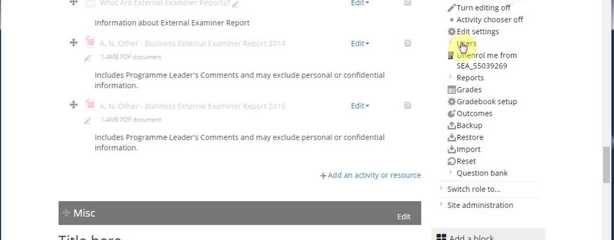Open the Edit dropdown for Report 2014

pyautogui.click(x=360, y=44)
